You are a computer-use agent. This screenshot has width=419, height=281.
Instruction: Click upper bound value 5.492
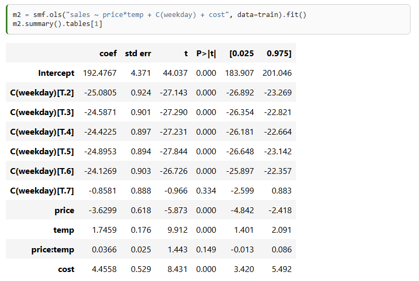[x=282, y=269]
